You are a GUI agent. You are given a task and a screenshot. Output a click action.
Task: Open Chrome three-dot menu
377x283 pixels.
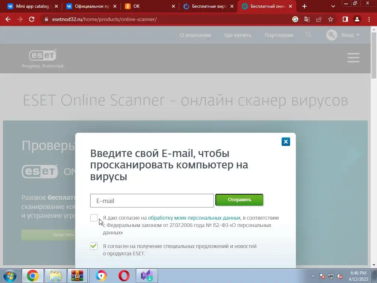click(x=369, y=19)
